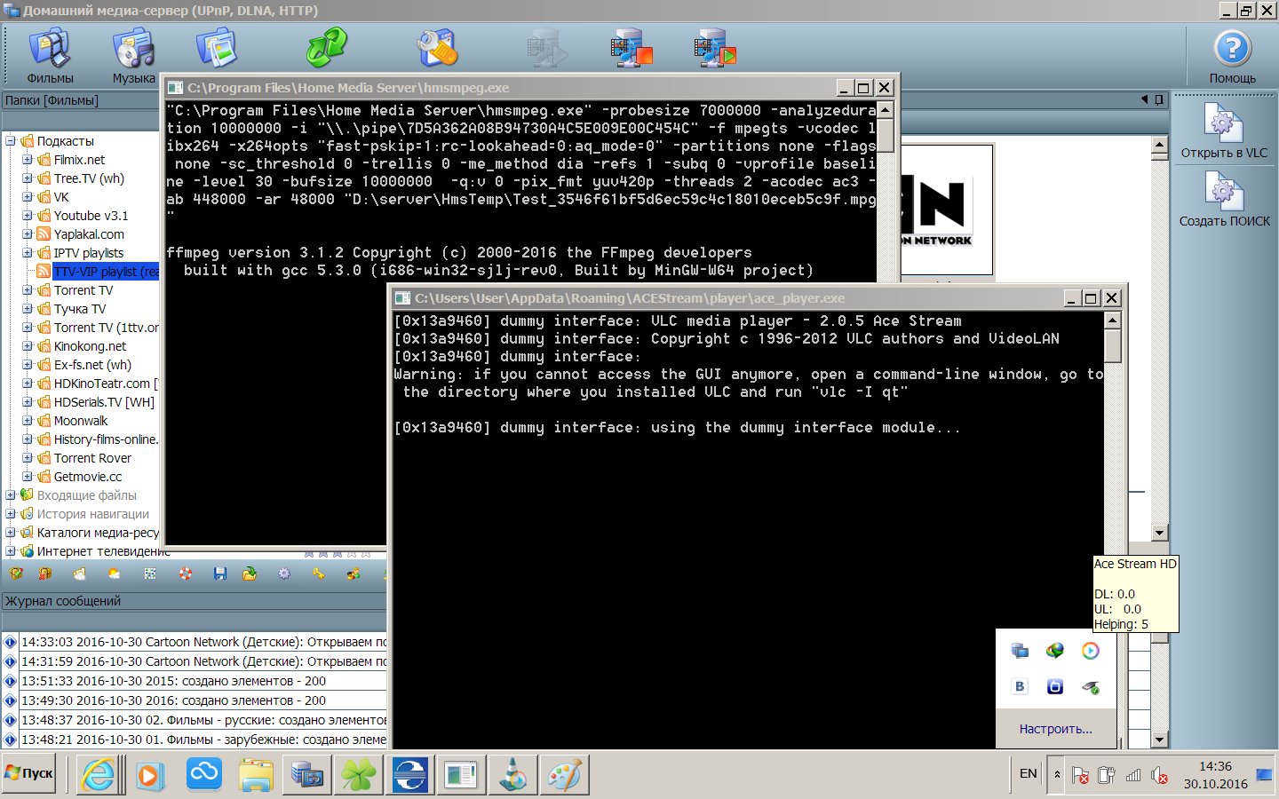The width and height of the screenshot is (1279, 799).
Task: Open the Фильмы (Movies) section
Action: (x=50, y=55)
